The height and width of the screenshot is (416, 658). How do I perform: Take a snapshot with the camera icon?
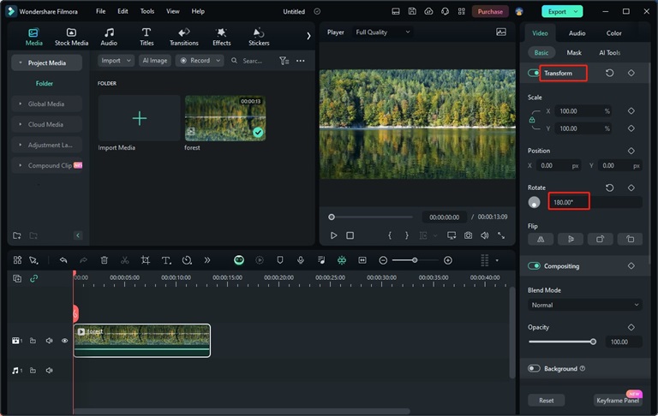pos(468,235)
